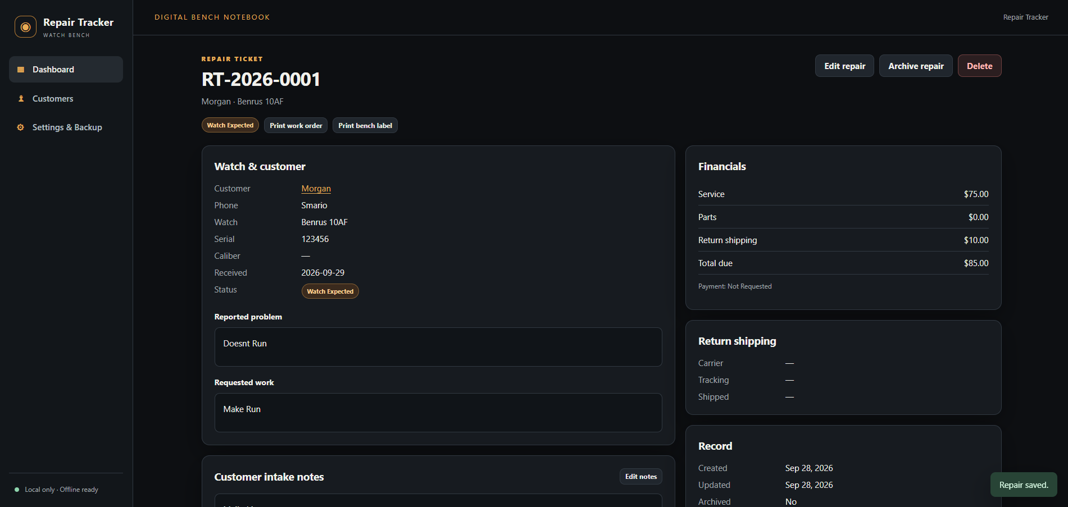Click the Total due amount $85.00

(976, 263)
